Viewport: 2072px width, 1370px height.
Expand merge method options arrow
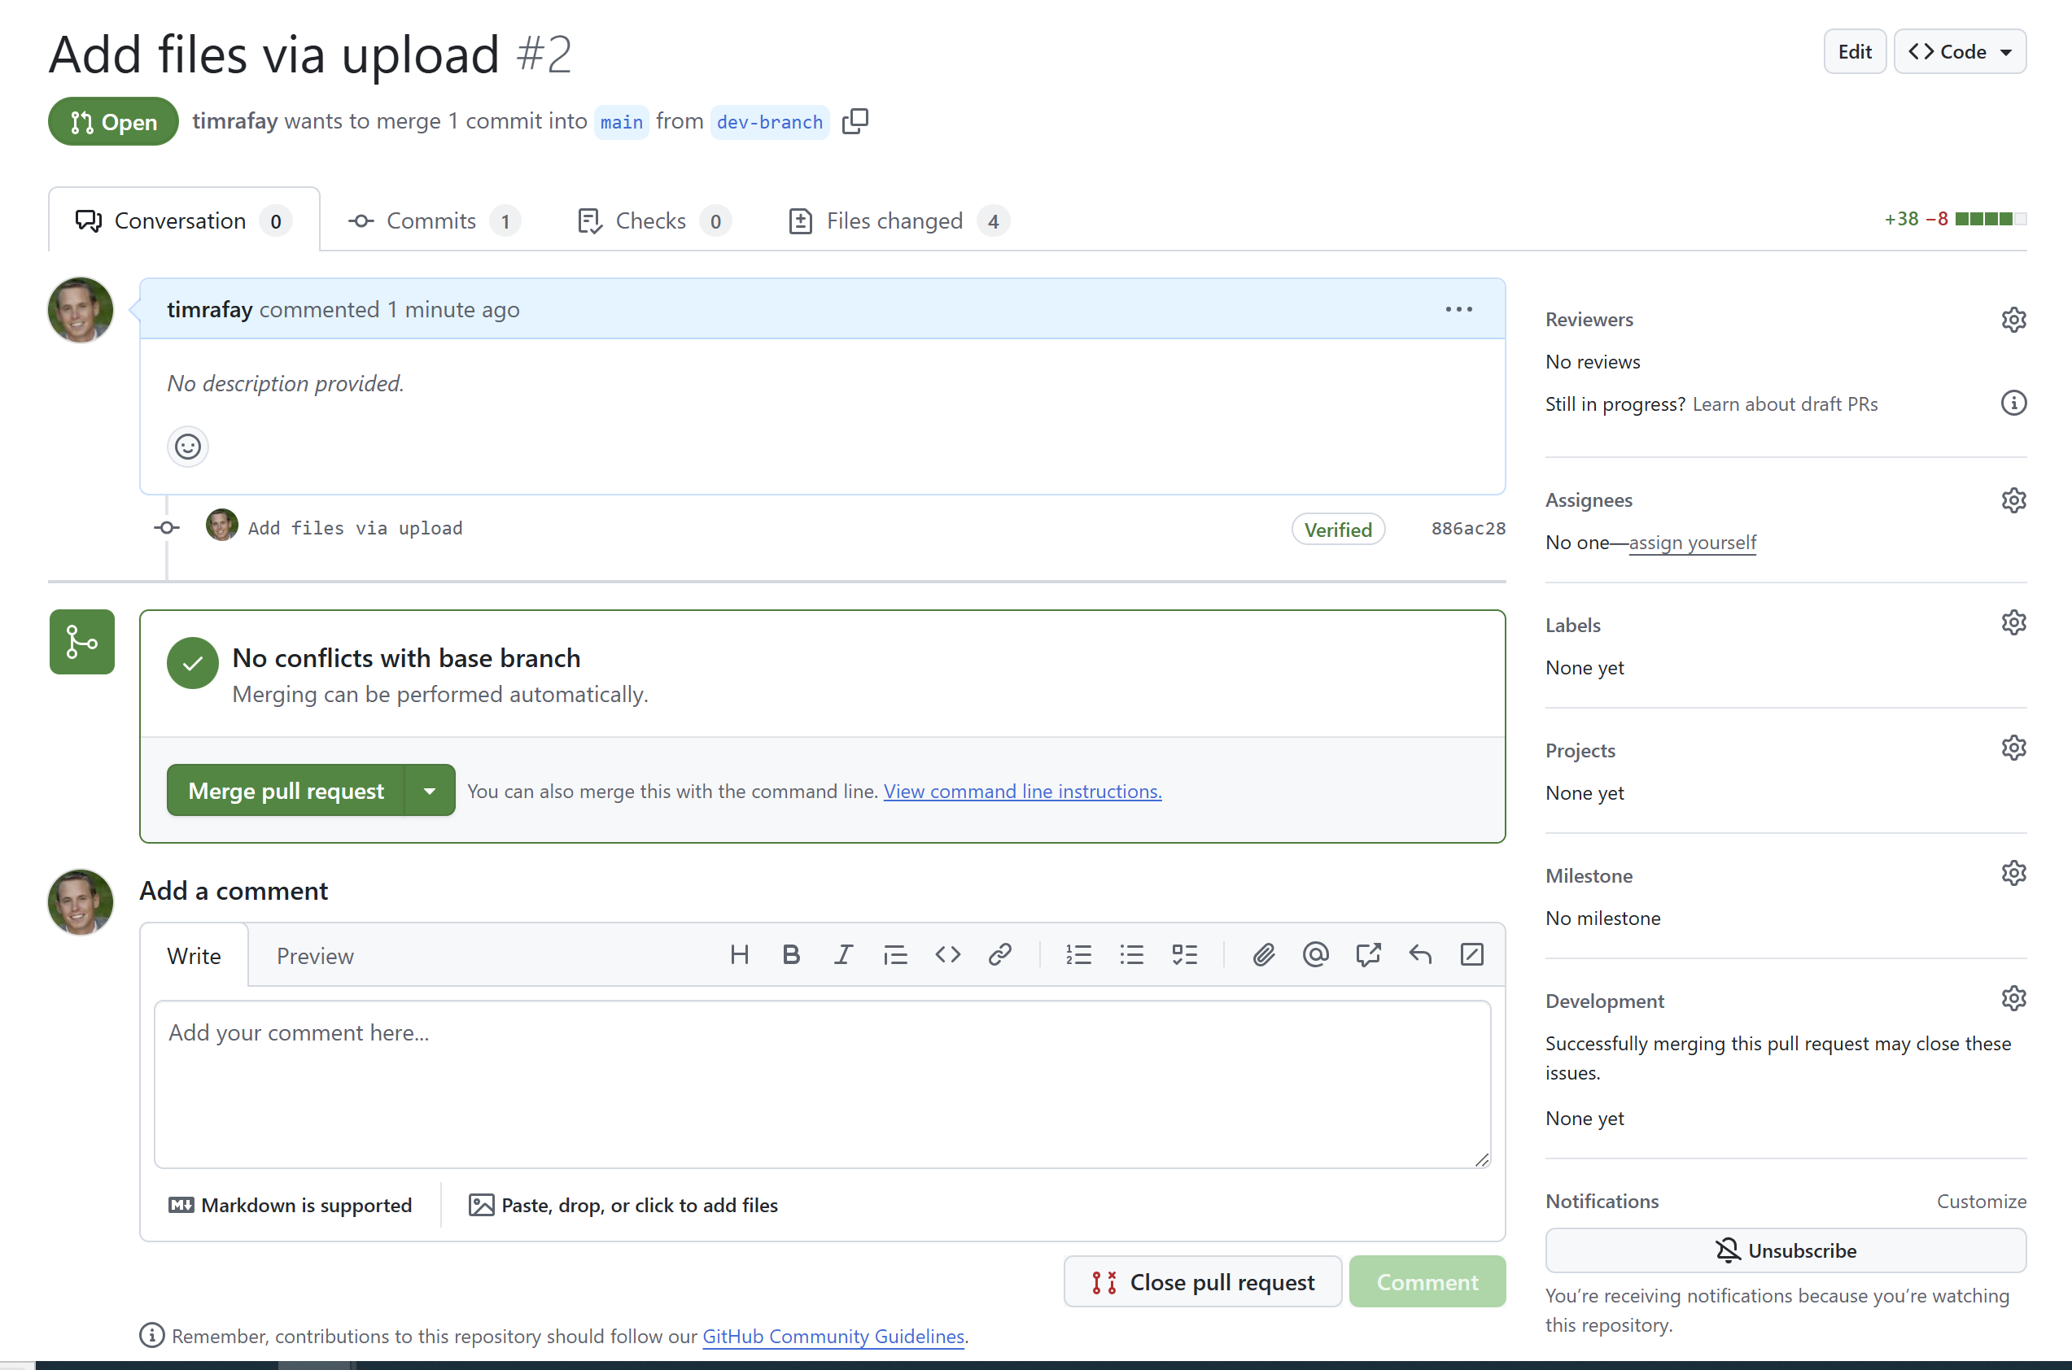[x=430, y=791]
